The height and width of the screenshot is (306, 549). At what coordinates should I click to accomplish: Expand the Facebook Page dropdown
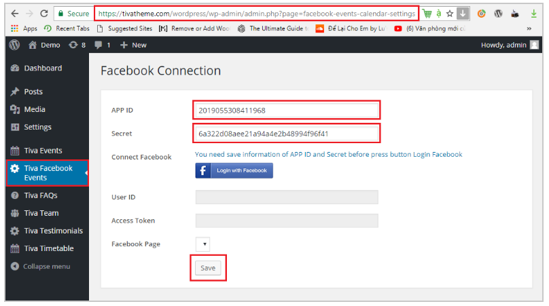pyautogui.click(x=202, y=244)
